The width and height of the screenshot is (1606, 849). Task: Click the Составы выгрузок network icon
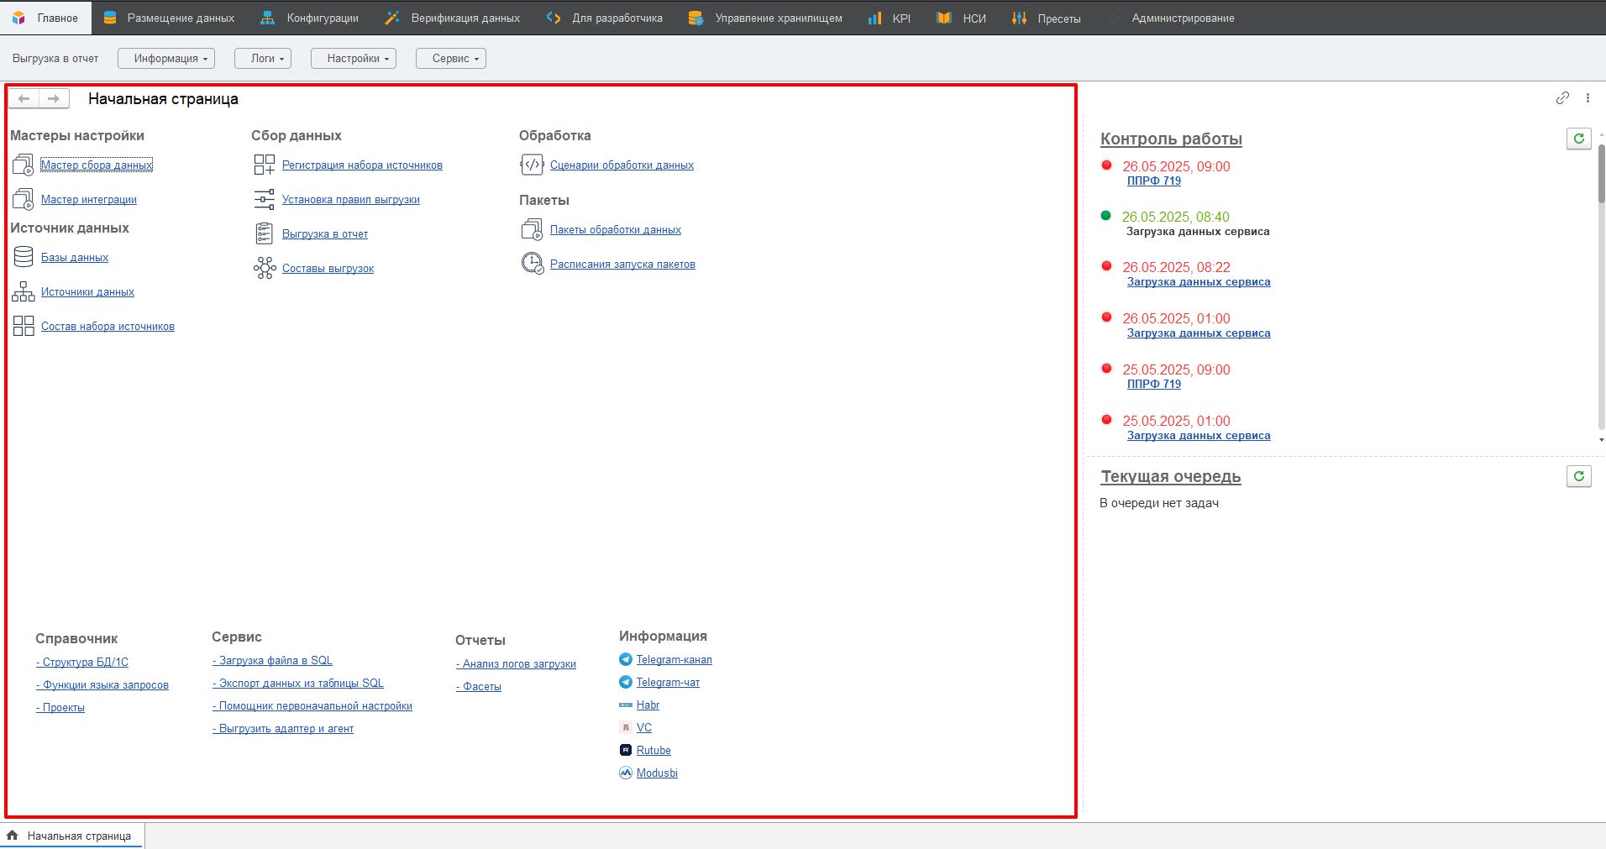265,268
